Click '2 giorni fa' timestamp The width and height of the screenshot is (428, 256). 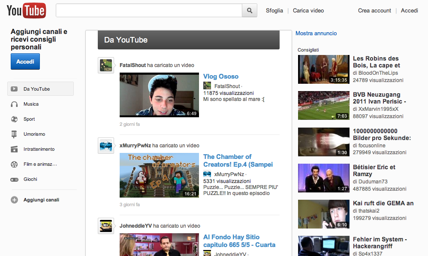click(x=130, y=124)
